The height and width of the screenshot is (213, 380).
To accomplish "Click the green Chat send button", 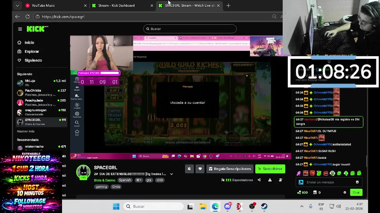I will pyautogui.click(x=356, y=193).
